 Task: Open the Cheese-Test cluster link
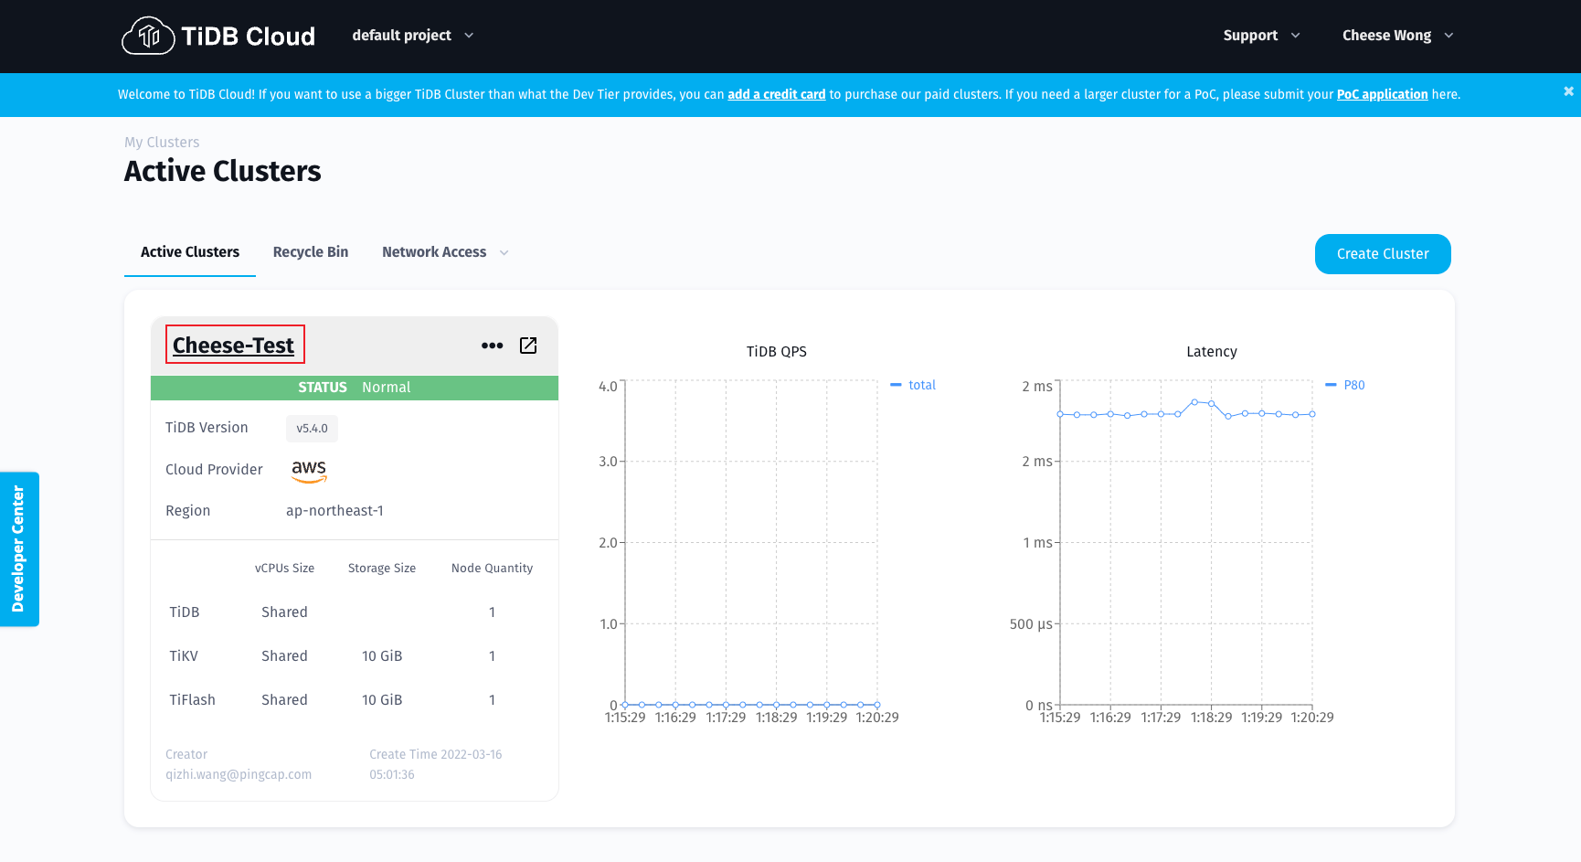tap(234, 346)
